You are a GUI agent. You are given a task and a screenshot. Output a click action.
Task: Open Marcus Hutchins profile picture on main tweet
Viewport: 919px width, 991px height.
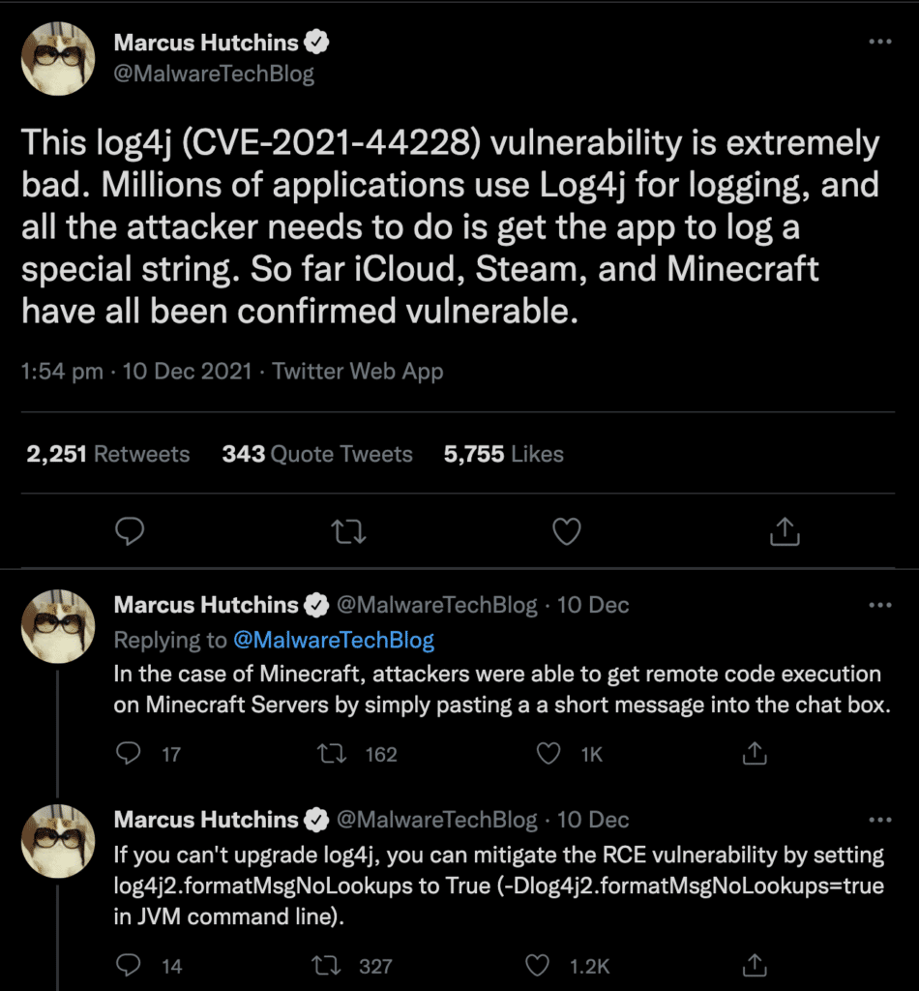tap(58, 58)
